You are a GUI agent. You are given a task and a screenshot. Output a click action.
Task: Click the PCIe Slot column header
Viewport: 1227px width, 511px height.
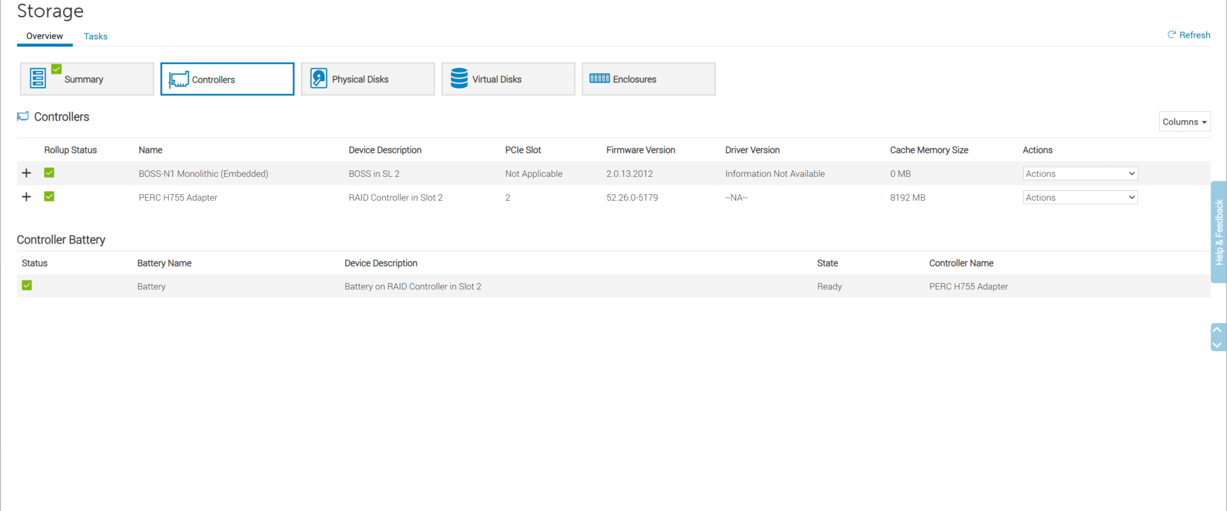click(523, 150)
